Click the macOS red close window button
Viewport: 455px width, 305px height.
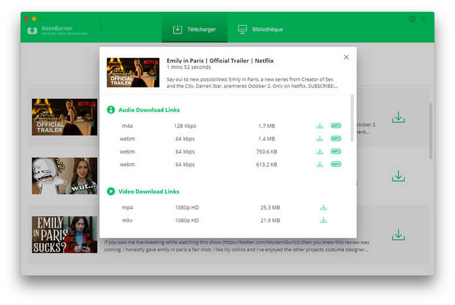26,19
